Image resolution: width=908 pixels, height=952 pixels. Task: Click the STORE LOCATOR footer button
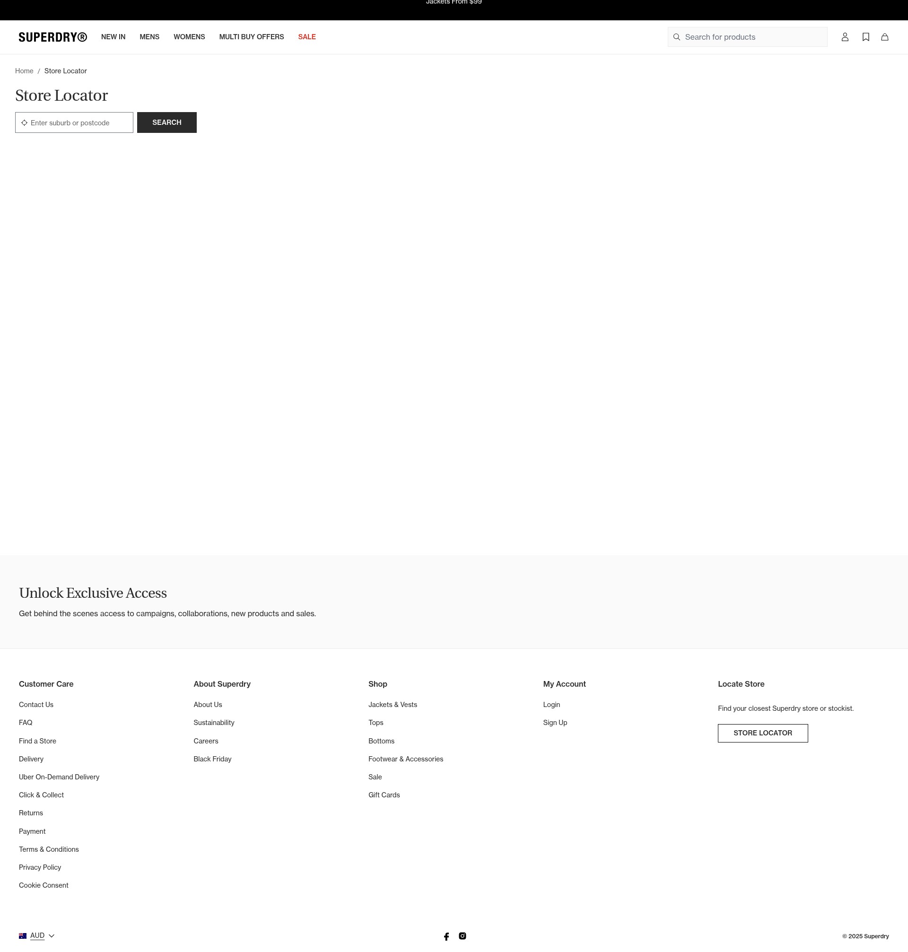pyautogui.click(x=762, y=733)
